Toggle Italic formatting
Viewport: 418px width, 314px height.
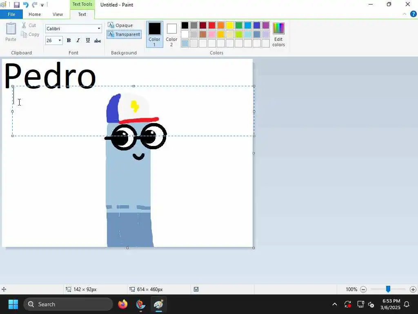point(78,40)
